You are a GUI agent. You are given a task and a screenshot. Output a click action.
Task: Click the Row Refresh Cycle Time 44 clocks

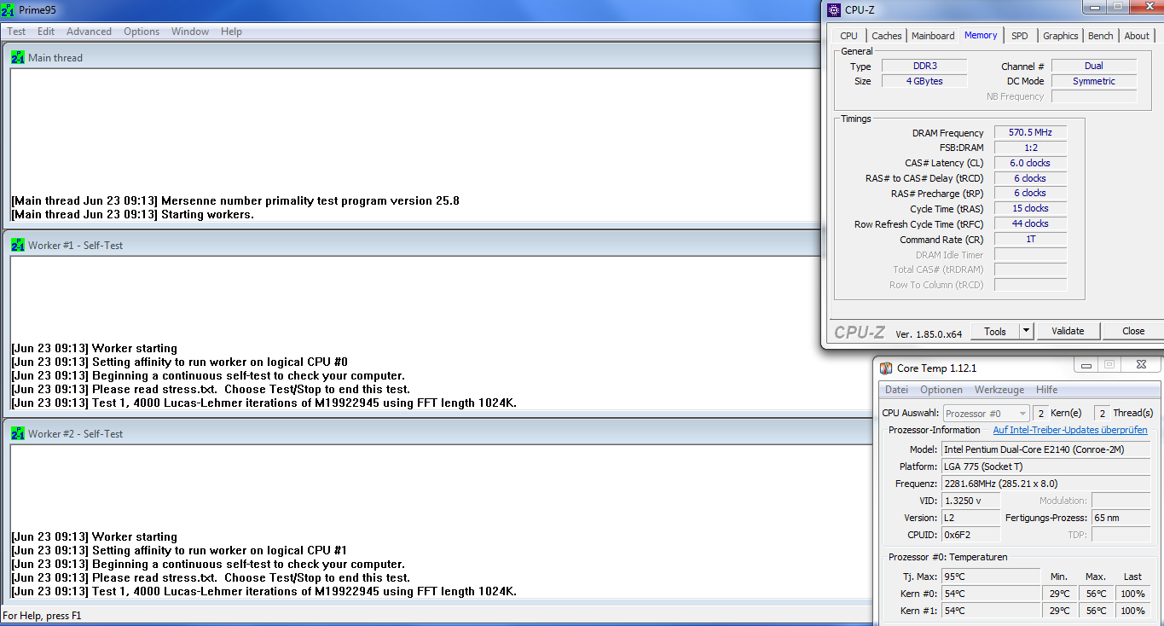pos(1030,223)
